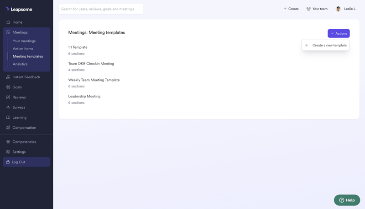Click the plus icon beside Create

tap(285, 9)
